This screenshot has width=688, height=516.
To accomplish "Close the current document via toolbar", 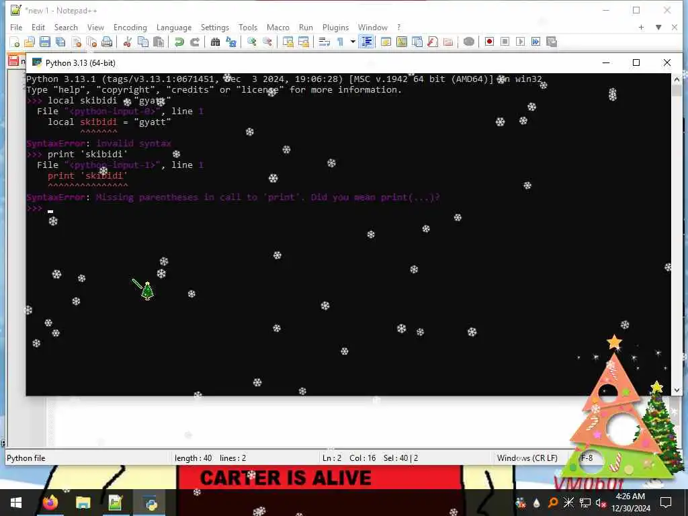I will click(77, 42).
